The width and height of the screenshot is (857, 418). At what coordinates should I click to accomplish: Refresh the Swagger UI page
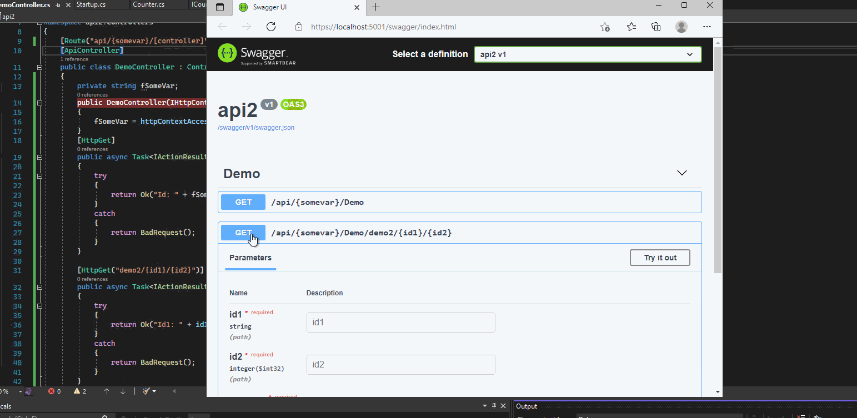pyautogui.click(x=271, y=27)
